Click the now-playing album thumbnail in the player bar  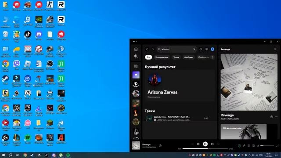(136, 145)
